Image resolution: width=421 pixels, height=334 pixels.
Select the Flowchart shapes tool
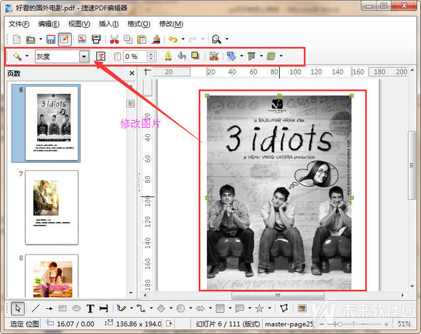click(220, 308)
